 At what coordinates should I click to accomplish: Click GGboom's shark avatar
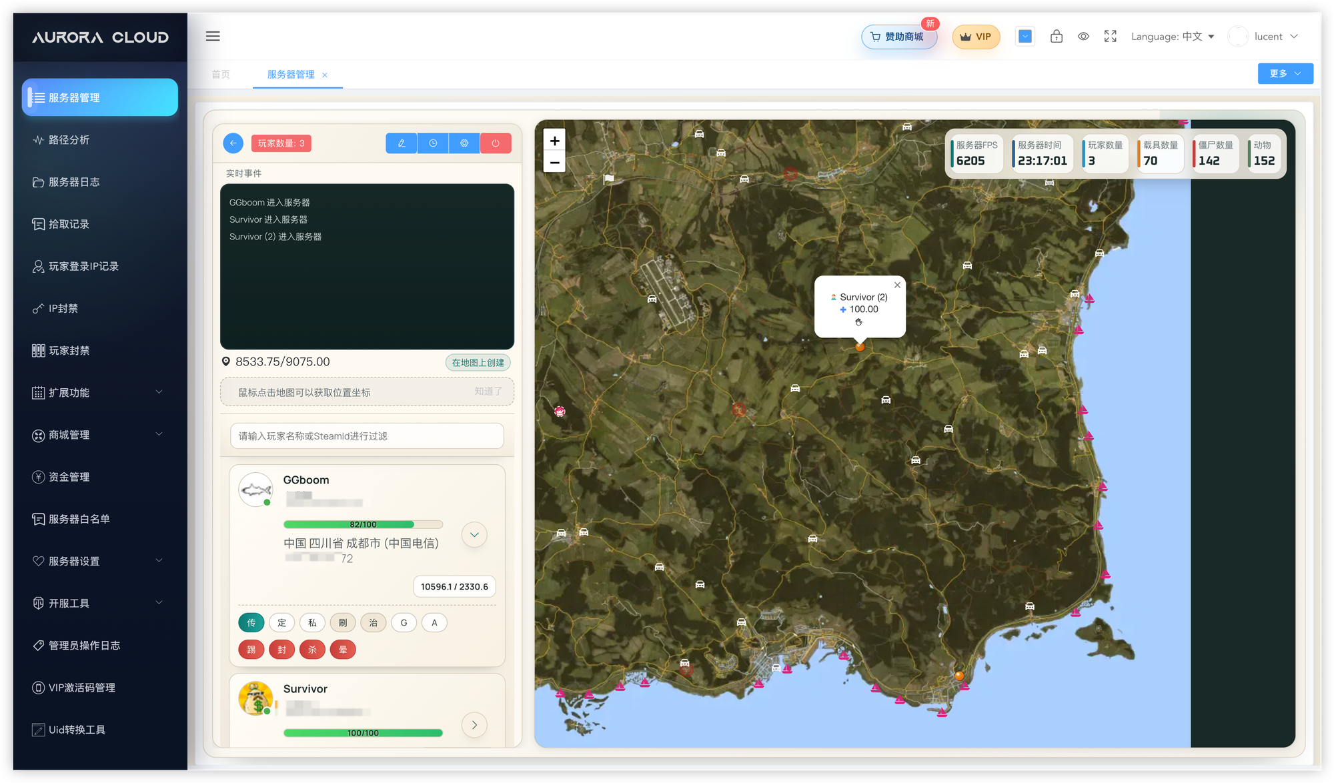point(256,490)
